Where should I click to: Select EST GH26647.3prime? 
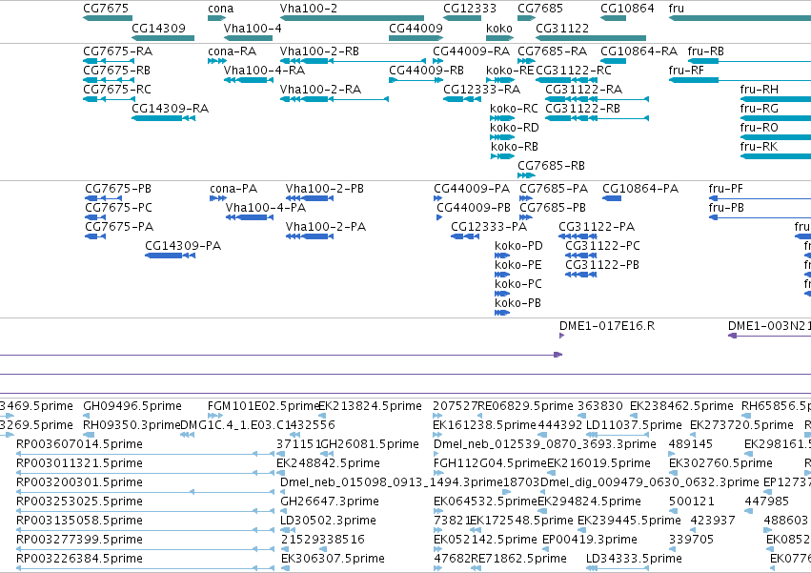[x=285, y=511]
